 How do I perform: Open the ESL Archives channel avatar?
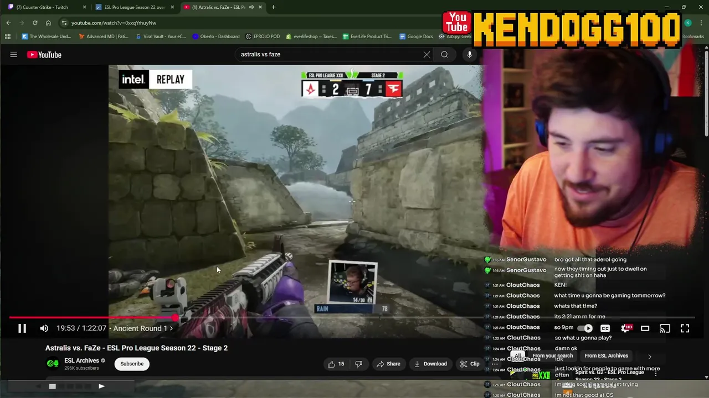[x=53, y=364]
